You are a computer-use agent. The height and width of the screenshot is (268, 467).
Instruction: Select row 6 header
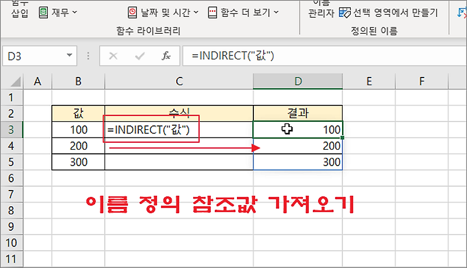point(11,178)
